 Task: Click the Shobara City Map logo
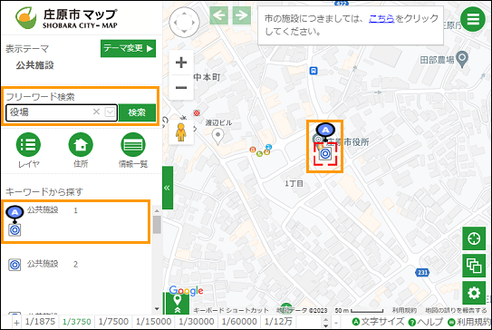(66, 18)
